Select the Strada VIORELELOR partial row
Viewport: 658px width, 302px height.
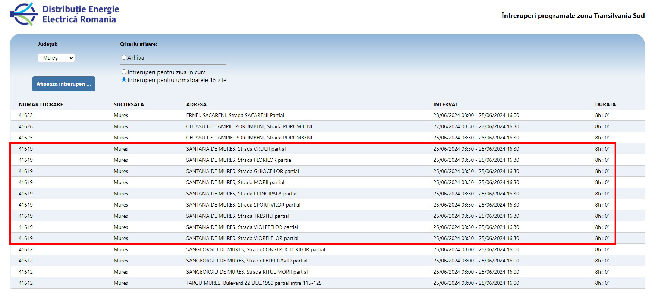[242, 238]
